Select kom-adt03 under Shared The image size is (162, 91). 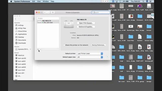pos(22,67)
